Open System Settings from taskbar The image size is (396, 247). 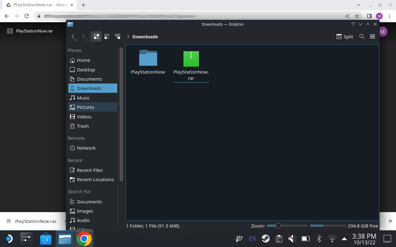[27, 239]
